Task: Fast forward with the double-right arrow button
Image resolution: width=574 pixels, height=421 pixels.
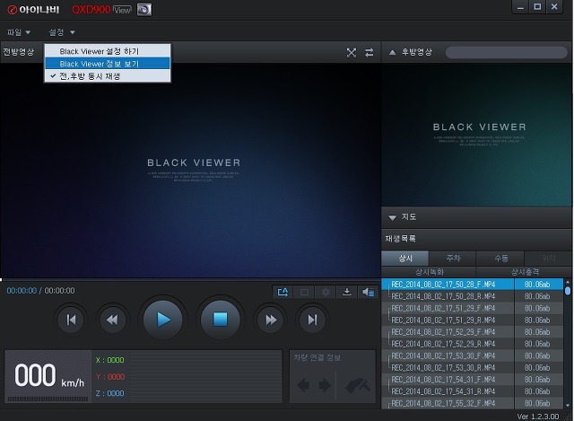Action: point(271,320)
